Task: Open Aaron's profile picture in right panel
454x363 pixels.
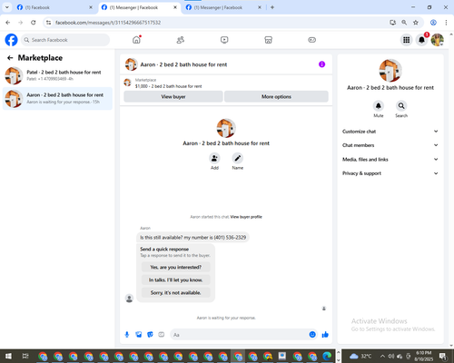Action: click(390, 70)
